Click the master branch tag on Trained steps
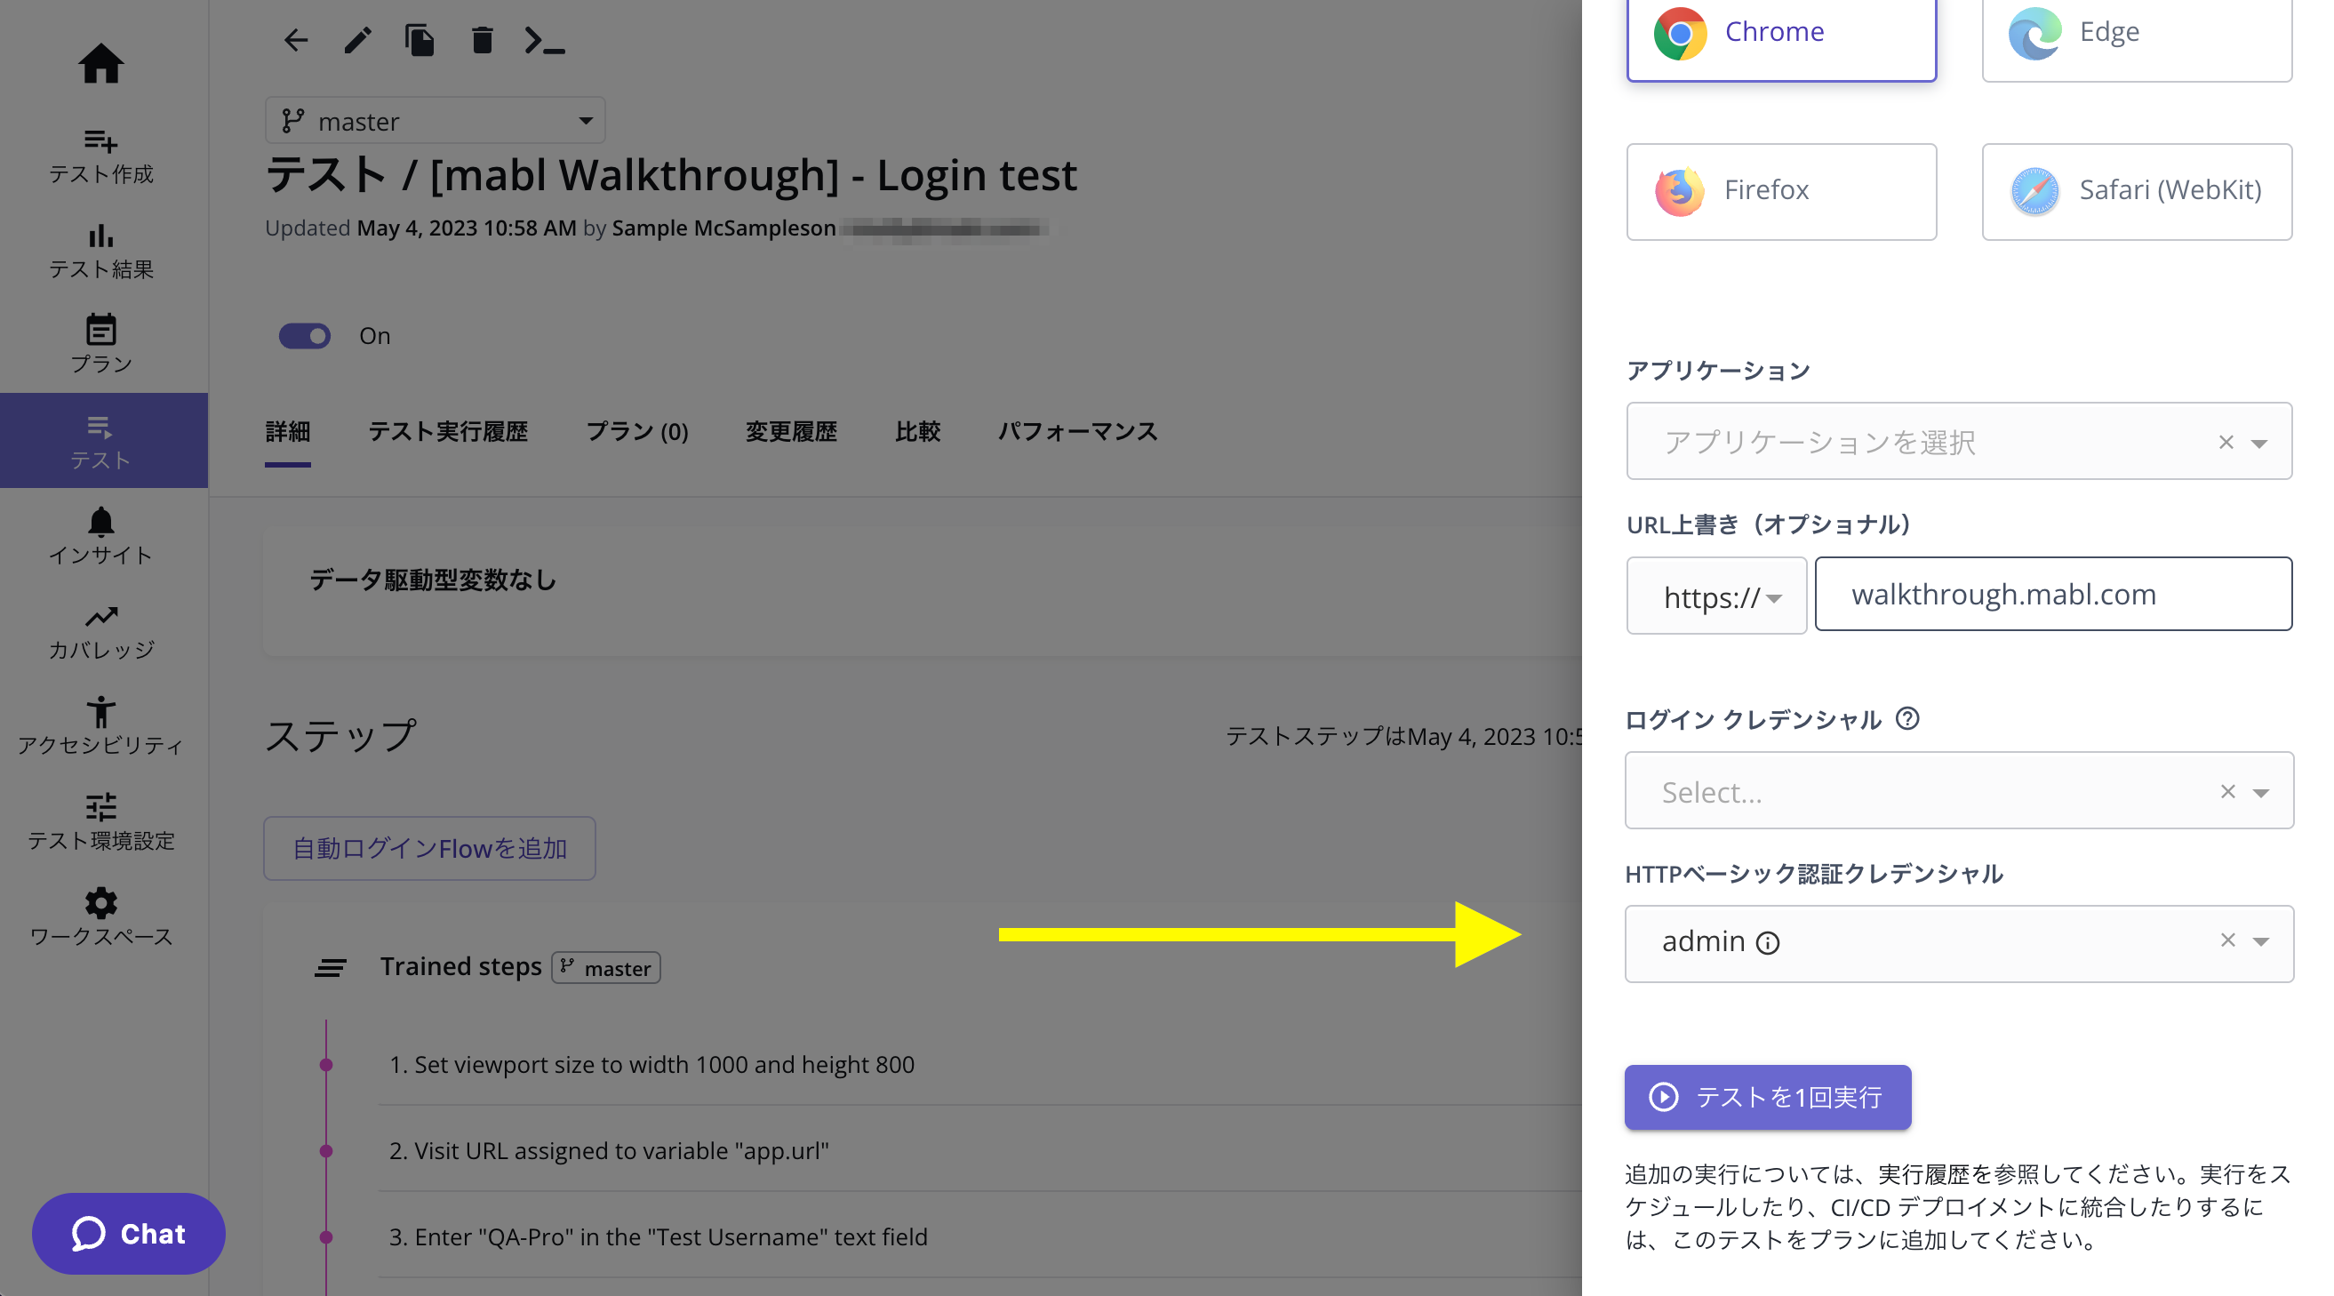Screen dimensions: 2334x1296 pyautogui.click(x=606, y=968)
